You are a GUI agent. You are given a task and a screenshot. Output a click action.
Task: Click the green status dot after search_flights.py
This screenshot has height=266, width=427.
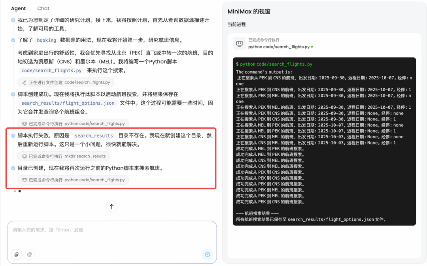point(312,47)
